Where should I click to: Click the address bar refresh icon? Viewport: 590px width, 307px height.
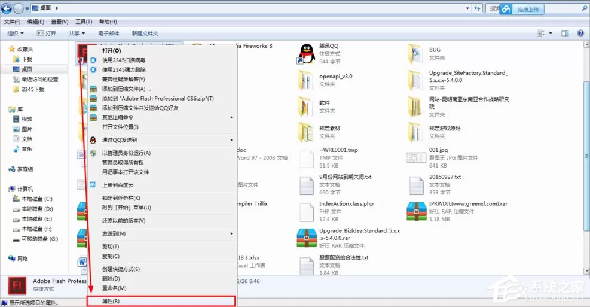477,8
